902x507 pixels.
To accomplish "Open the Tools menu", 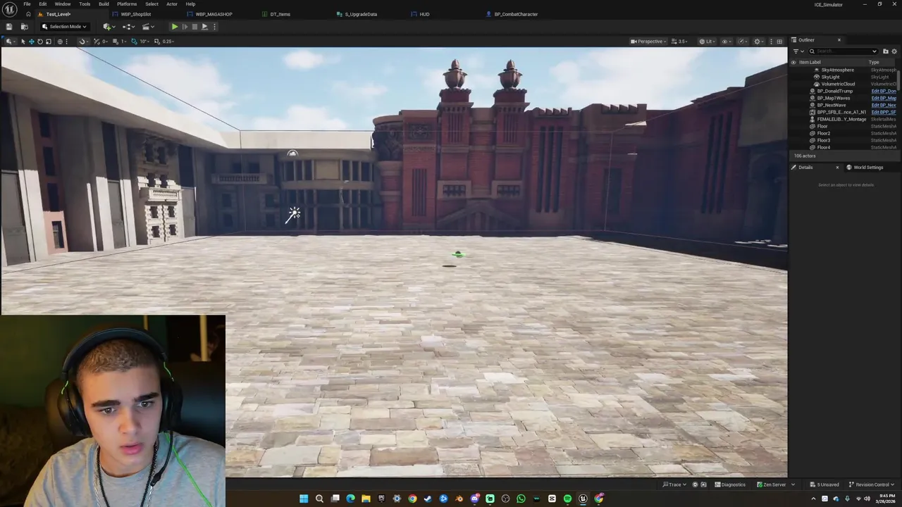I will click(85, 4).
